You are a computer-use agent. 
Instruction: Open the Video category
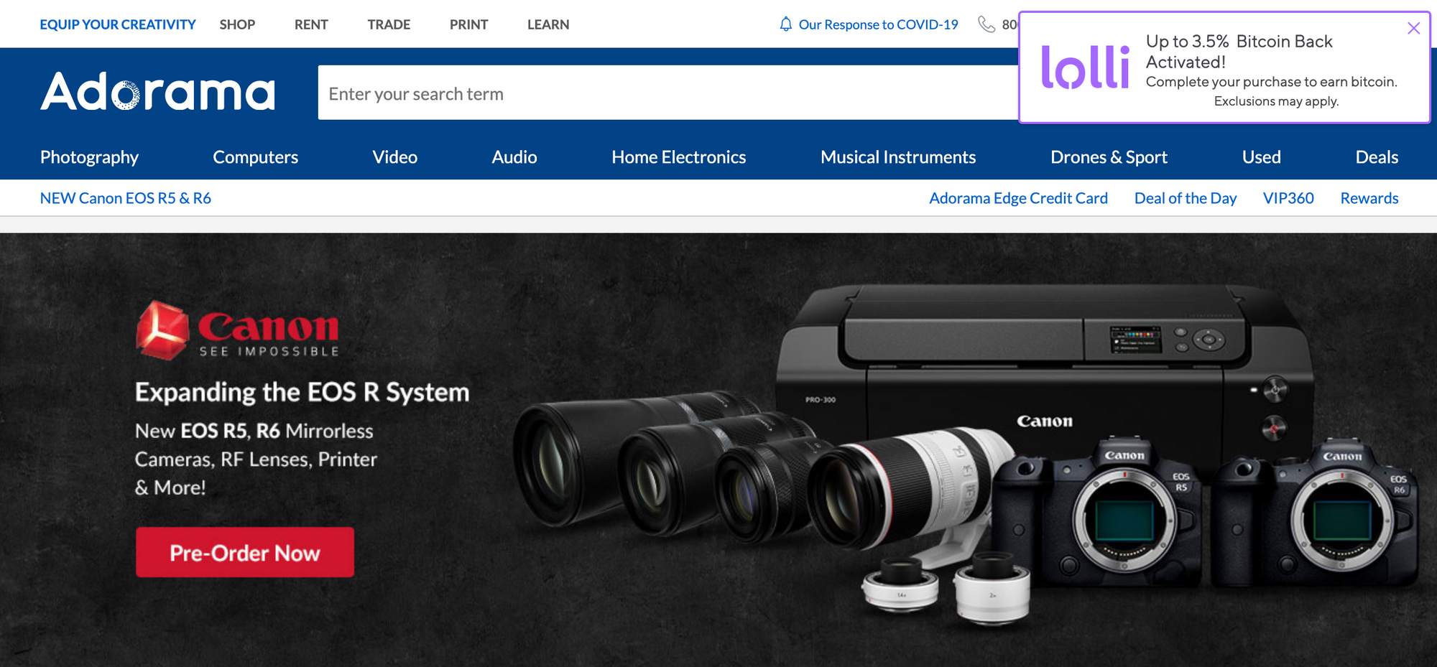[394, 157]
